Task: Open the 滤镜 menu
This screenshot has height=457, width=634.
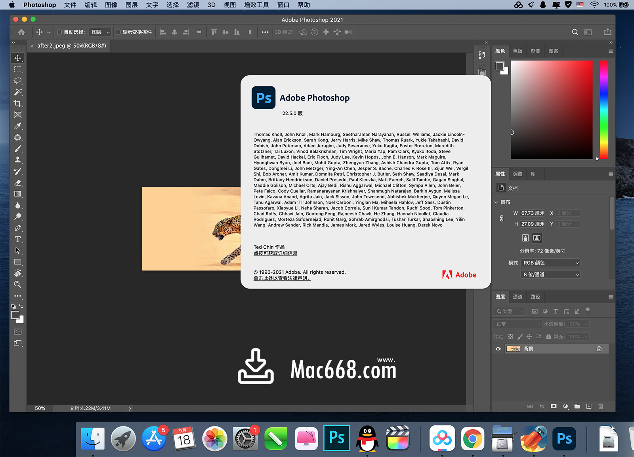Action: [193, 5]
